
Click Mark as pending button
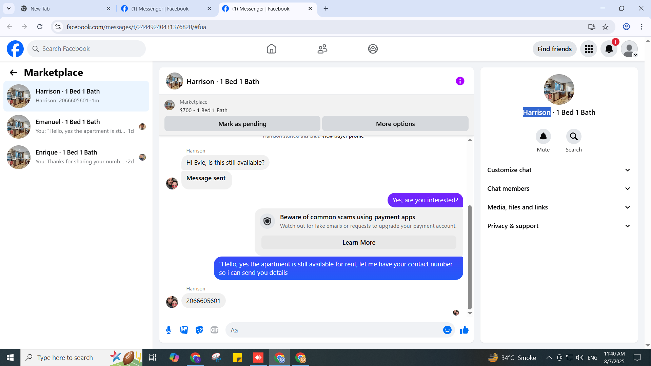(x=242, y=124)
